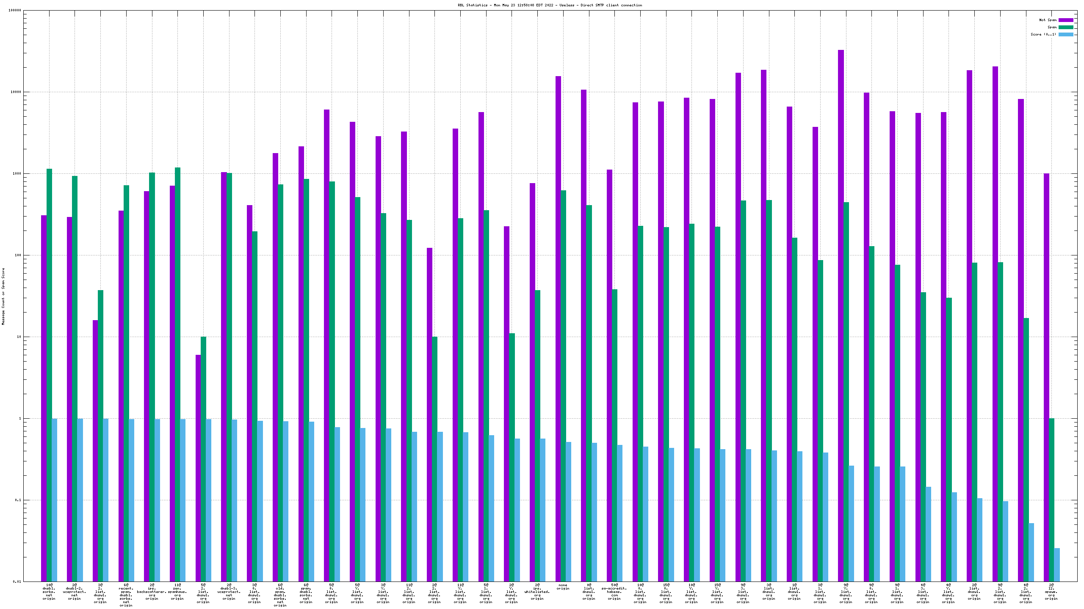The image size is (1084, 609).
Task: Click the green Spam legend swatch
Action: click(1066, 27)
